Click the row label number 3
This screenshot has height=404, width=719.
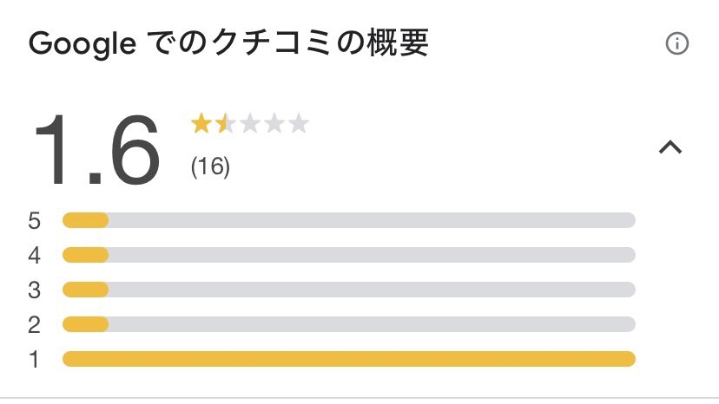[x=35, y=290]
